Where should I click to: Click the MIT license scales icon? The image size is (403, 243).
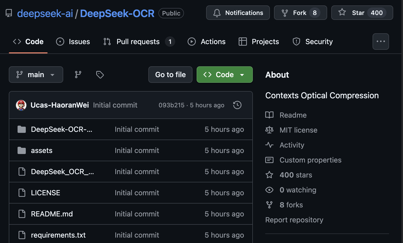click(269, 130)
